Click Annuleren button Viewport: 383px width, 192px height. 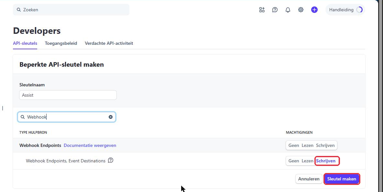pyautogui.click(x=309, y=179)
